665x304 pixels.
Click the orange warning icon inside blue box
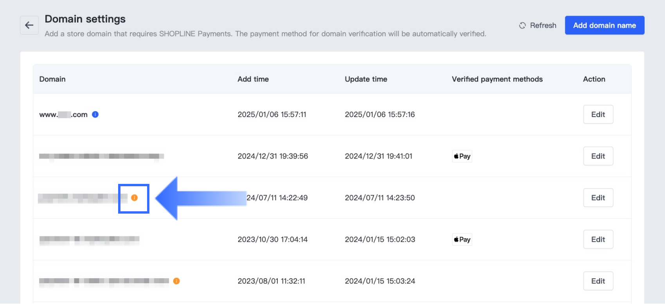coord(134,198)
